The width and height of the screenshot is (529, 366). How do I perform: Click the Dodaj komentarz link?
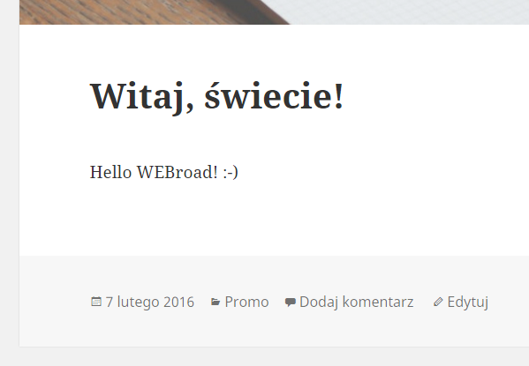[x=356, y=302]
